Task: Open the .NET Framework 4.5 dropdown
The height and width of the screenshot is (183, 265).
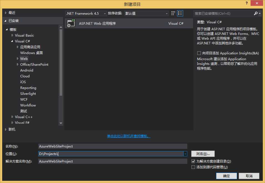Action: click(86, 13)
